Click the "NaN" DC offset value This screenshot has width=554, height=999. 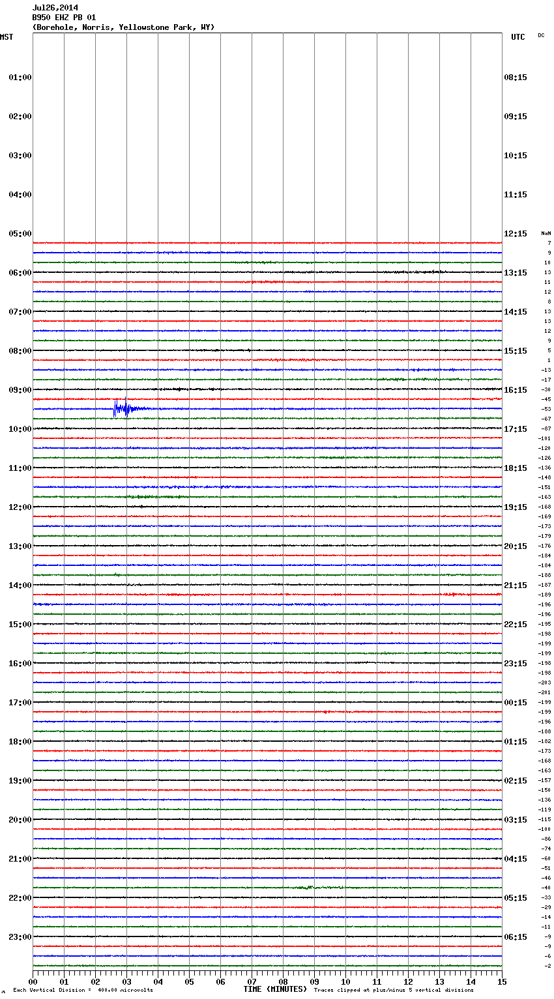[546, 233]
